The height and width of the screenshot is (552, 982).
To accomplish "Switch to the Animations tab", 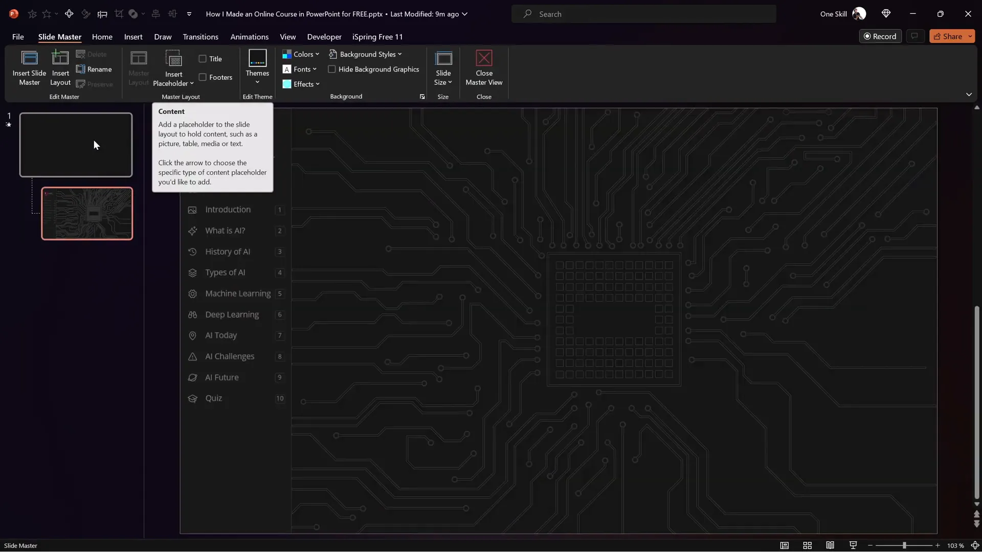I will 249,37.
